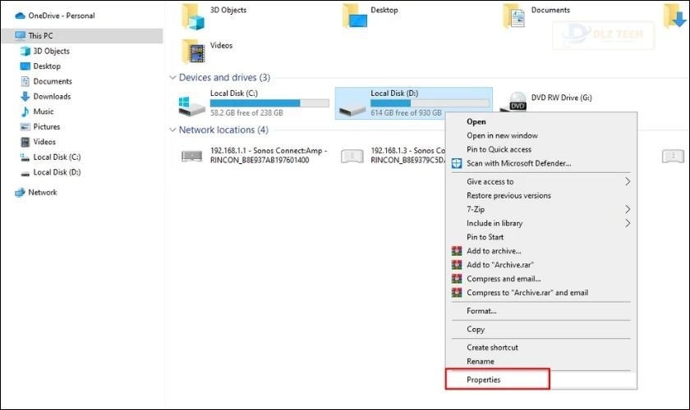This screenshot has height=410, width=690.
Task: Collapse the Devices and drives group
Action: point(172,78)
